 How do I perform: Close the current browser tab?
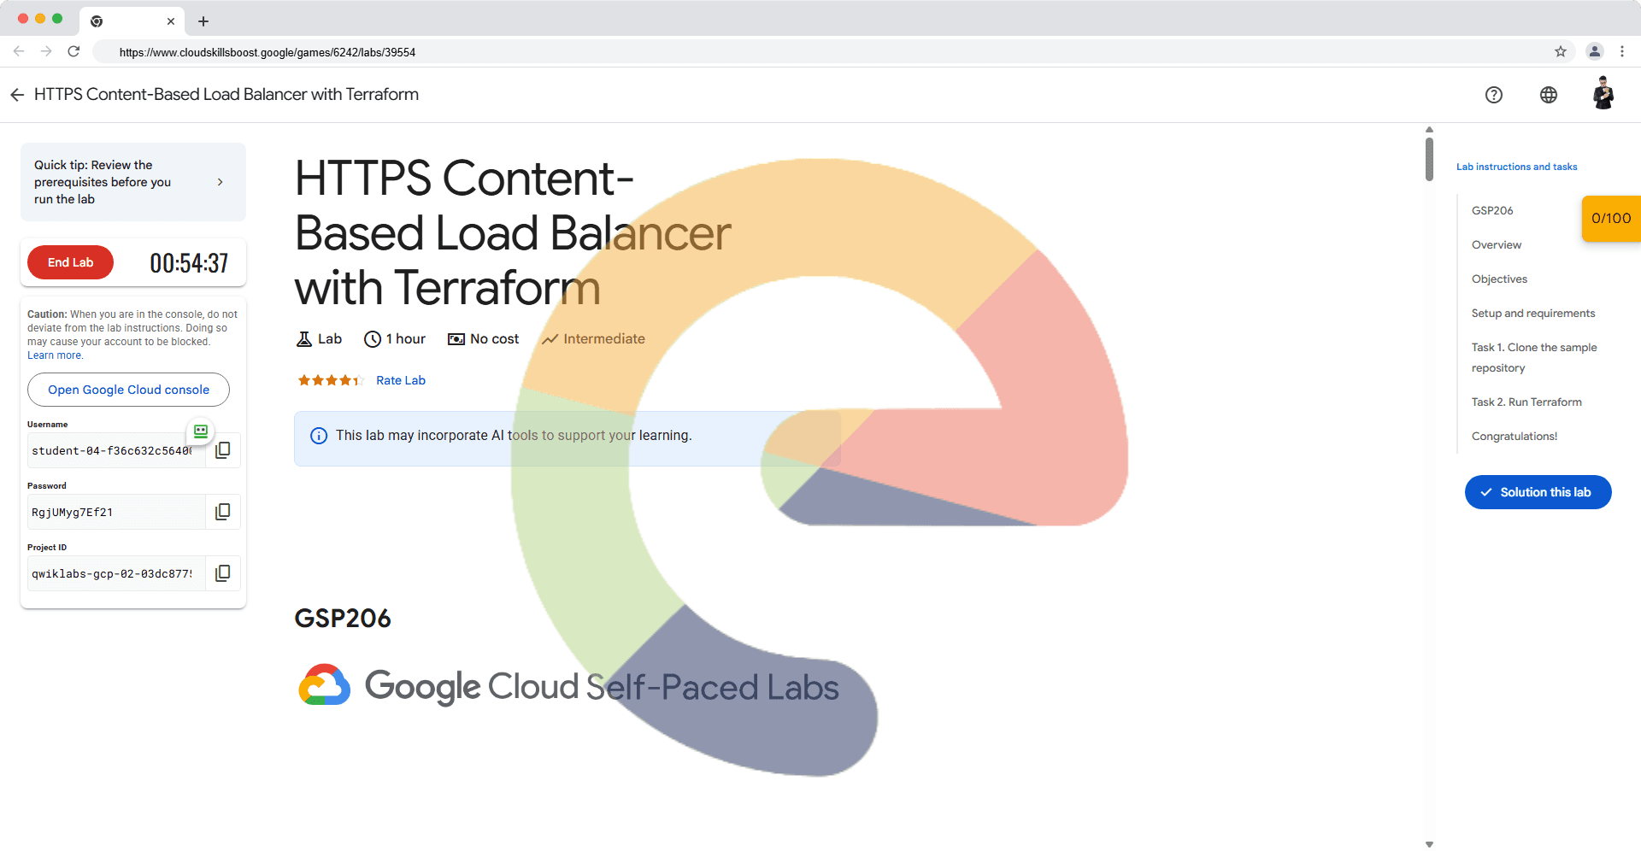[171, 21]
